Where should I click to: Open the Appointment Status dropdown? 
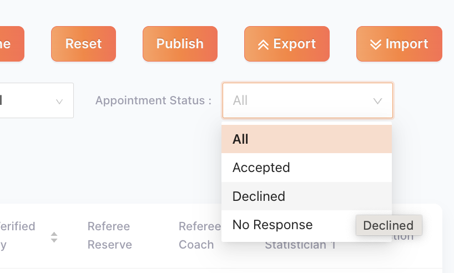point(307,100)
